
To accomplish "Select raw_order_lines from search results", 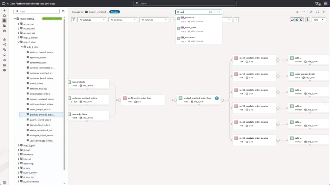I will point(199,29).
